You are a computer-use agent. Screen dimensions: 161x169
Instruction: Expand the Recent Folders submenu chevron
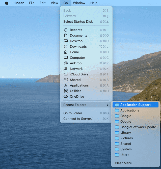click(x=108, y=105)
